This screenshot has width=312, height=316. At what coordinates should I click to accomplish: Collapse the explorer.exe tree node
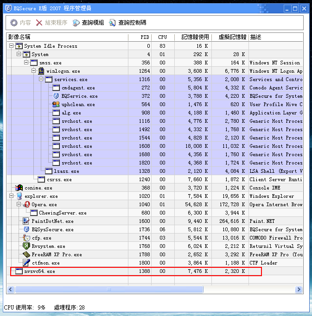click(11, 196)
